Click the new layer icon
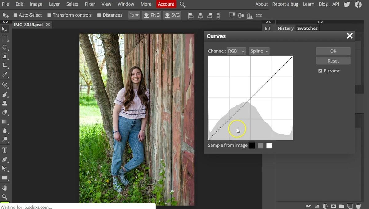Image resolution: width=369 pixels, height=209 pixels. [x=350, y=206]
